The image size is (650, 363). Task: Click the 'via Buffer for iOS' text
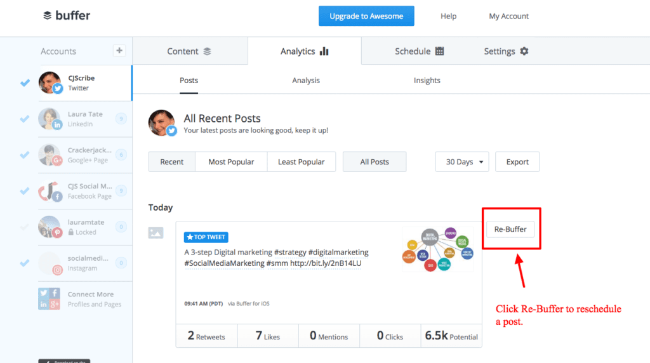249,304
